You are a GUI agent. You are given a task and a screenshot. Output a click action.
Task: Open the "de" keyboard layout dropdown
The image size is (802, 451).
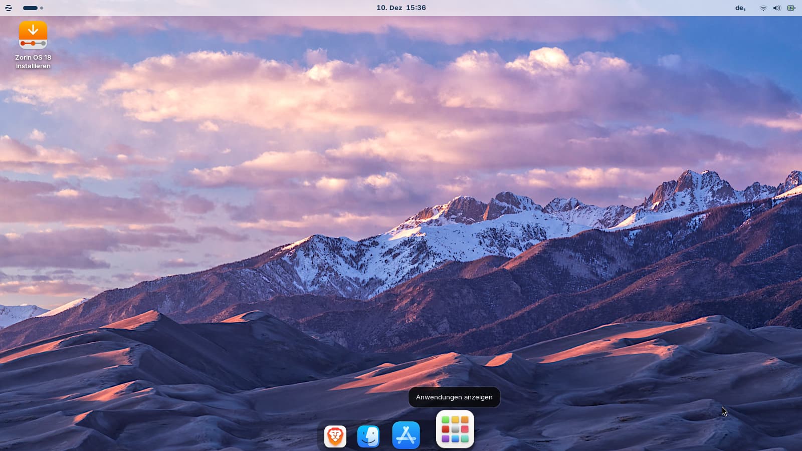tap(740, 8)
